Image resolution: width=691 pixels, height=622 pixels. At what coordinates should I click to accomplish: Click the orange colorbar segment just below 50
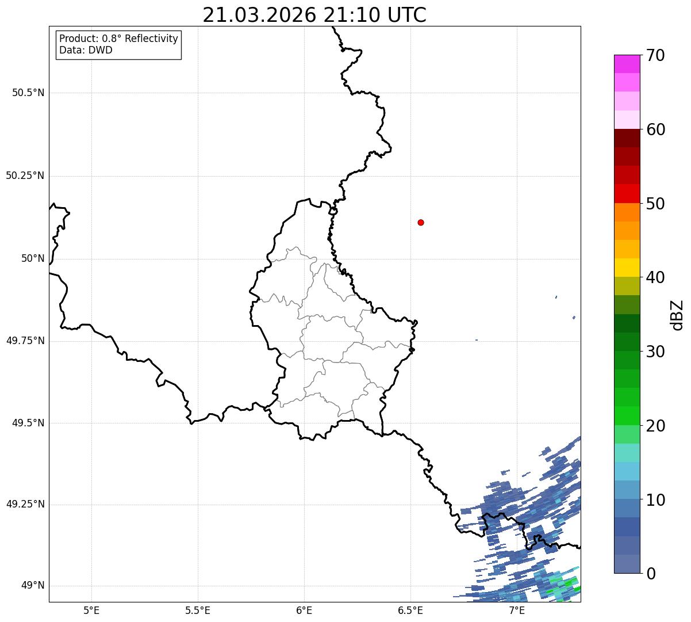pyautogui.click(x=627, y=212)
